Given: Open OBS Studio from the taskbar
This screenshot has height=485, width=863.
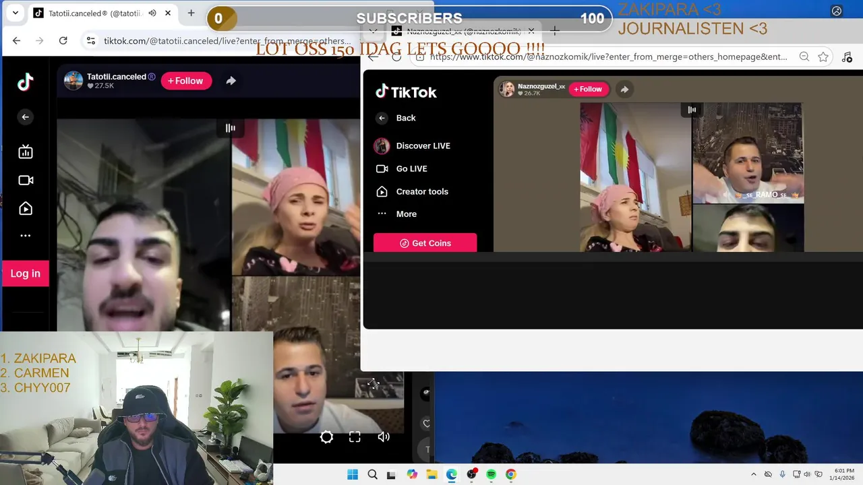Looking at the screenshot, I should click(471, 474).
